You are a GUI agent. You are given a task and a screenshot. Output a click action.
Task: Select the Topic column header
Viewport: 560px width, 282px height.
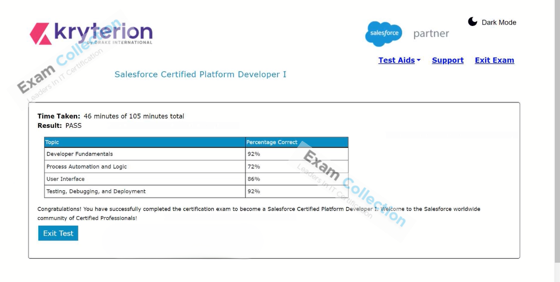tap(145, 142)
